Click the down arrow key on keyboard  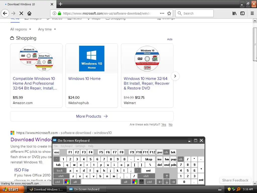pos(167,182)
